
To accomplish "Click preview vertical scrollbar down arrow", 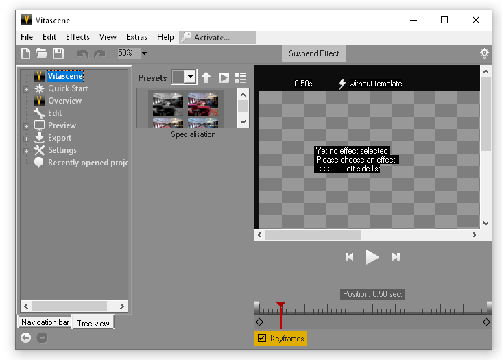I will click(486, 224).
